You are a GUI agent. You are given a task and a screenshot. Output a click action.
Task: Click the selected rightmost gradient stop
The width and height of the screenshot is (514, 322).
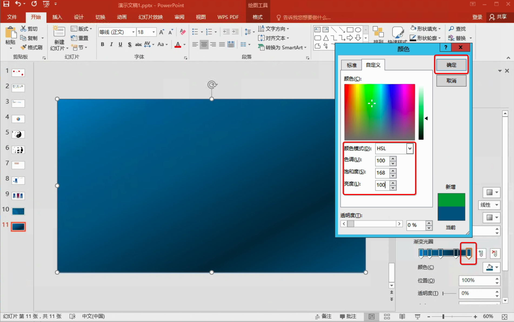tap(469, 253)
